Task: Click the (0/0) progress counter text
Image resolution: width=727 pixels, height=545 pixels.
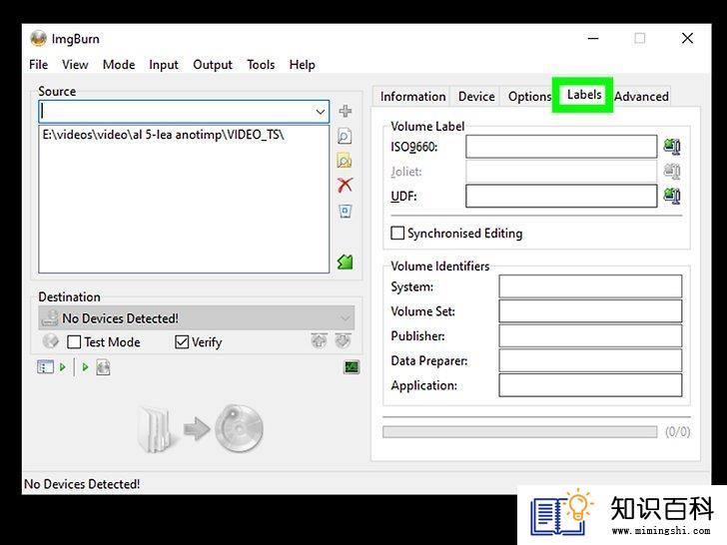Action: (677, 432)
